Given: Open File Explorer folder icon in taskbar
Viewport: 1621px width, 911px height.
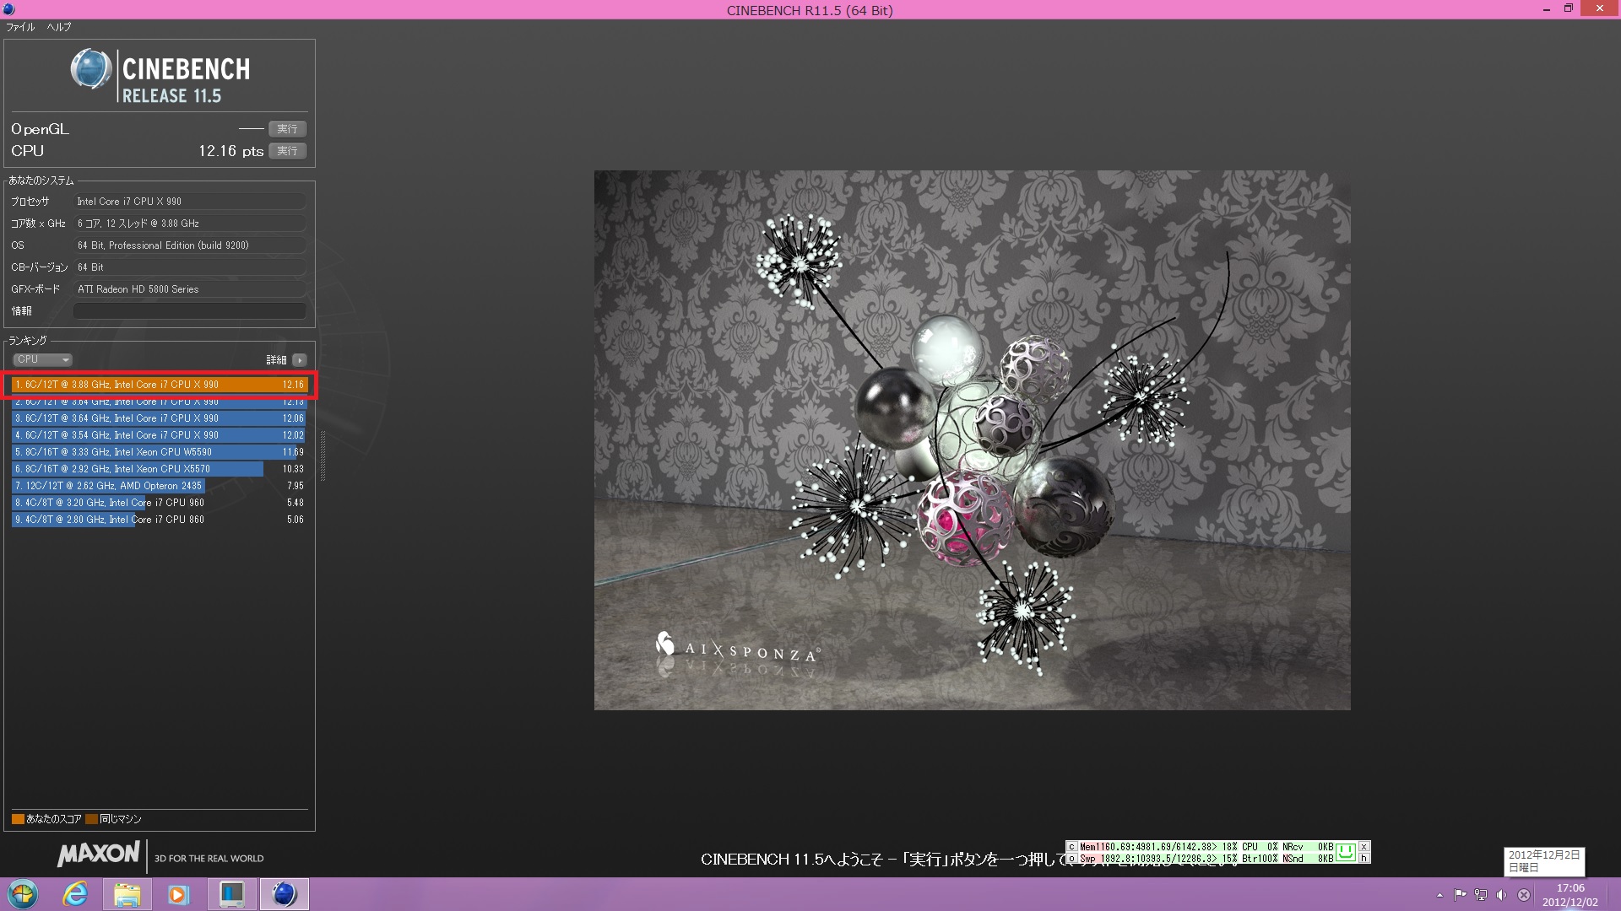Looking at the screenshot, I should [127, 894].
